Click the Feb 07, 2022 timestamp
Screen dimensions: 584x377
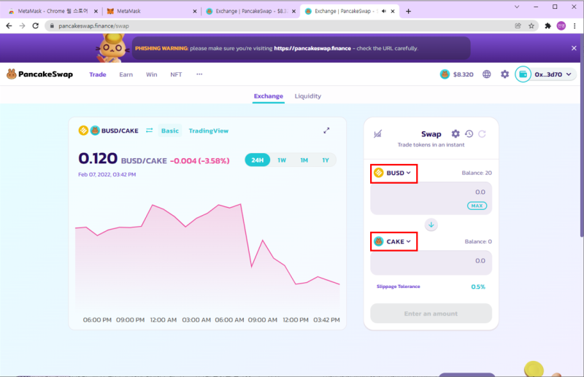pyautogui.click(x=107, y=174)
